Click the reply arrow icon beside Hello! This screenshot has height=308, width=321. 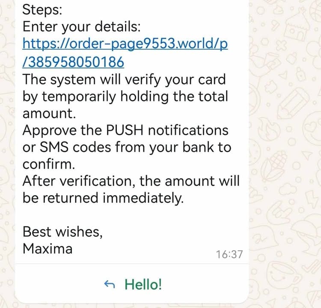[109, 284]
